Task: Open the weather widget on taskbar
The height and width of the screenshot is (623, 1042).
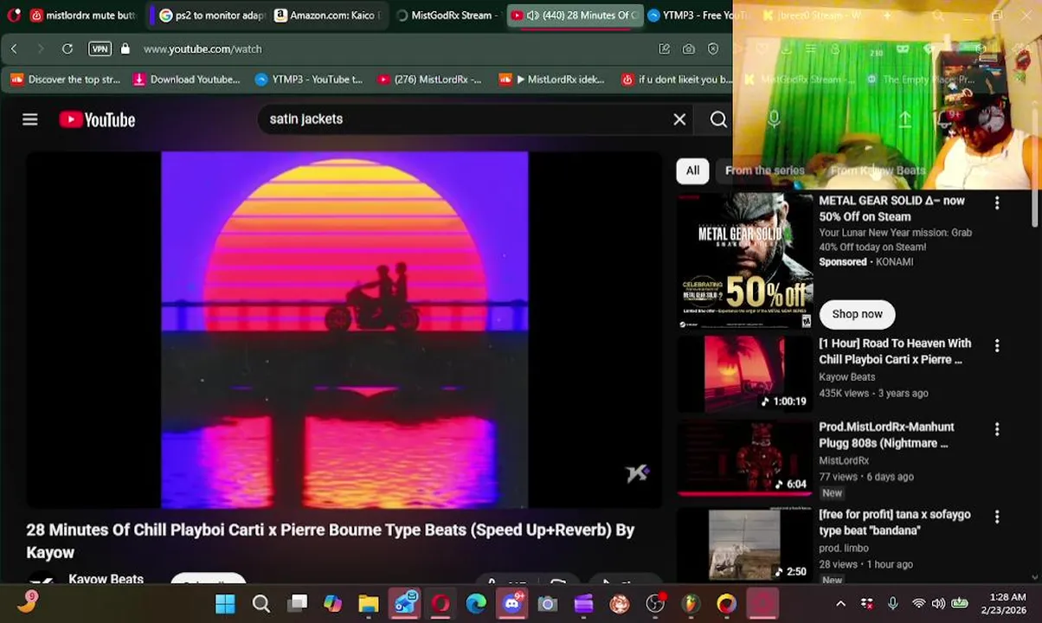Action: click(27, 602)
